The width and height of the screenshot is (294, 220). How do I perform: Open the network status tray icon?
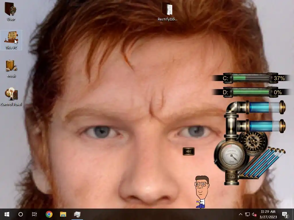[247, 214]
